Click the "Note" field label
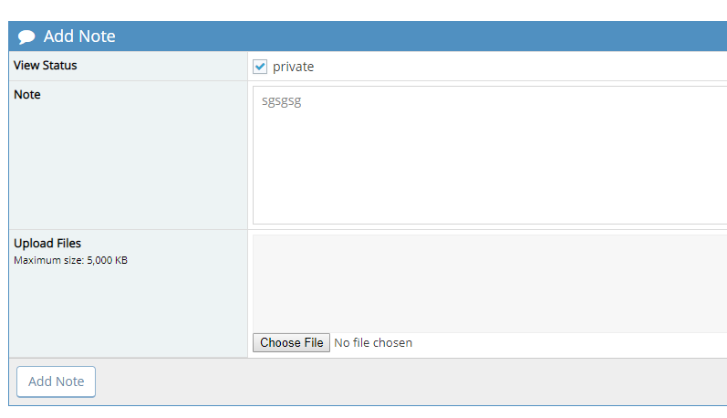The image size is (727, 418). coord(27,94)
